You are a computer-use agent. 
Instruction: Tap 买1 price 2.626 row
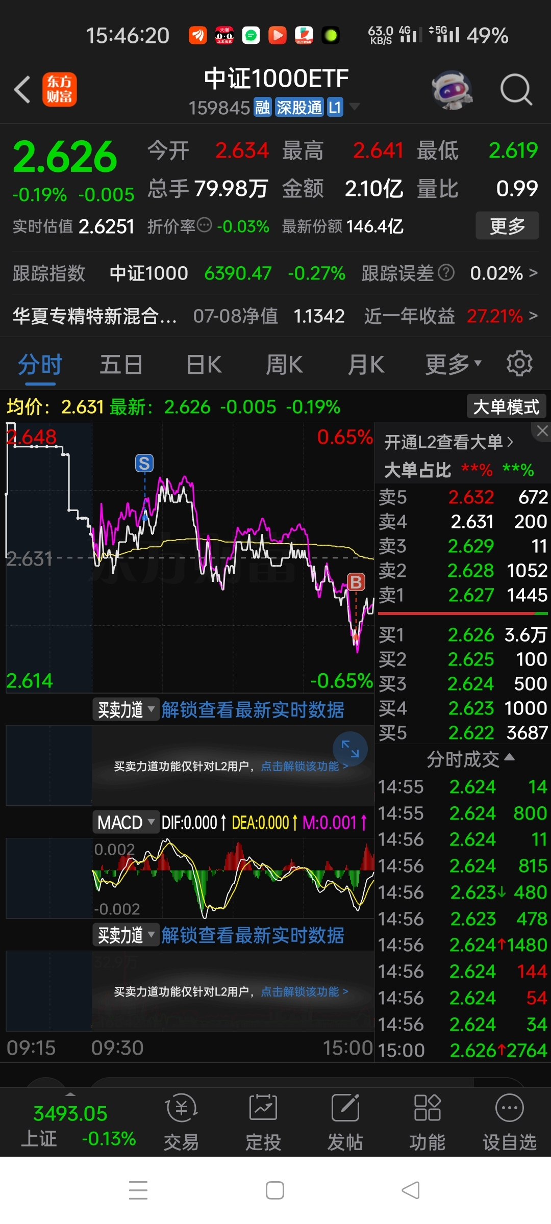(x=463, y=634)
